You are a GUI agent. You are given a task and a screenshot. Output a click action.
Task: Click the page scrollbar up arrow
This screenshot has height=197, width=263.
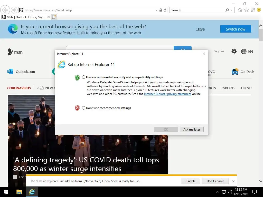point(261,25)
